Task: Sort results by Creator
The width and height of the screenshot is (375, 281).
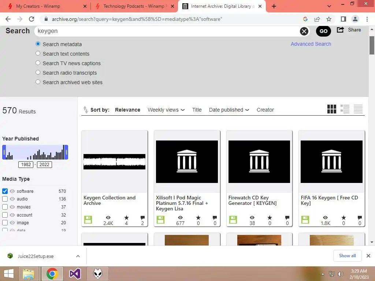Action: (265, 110)
